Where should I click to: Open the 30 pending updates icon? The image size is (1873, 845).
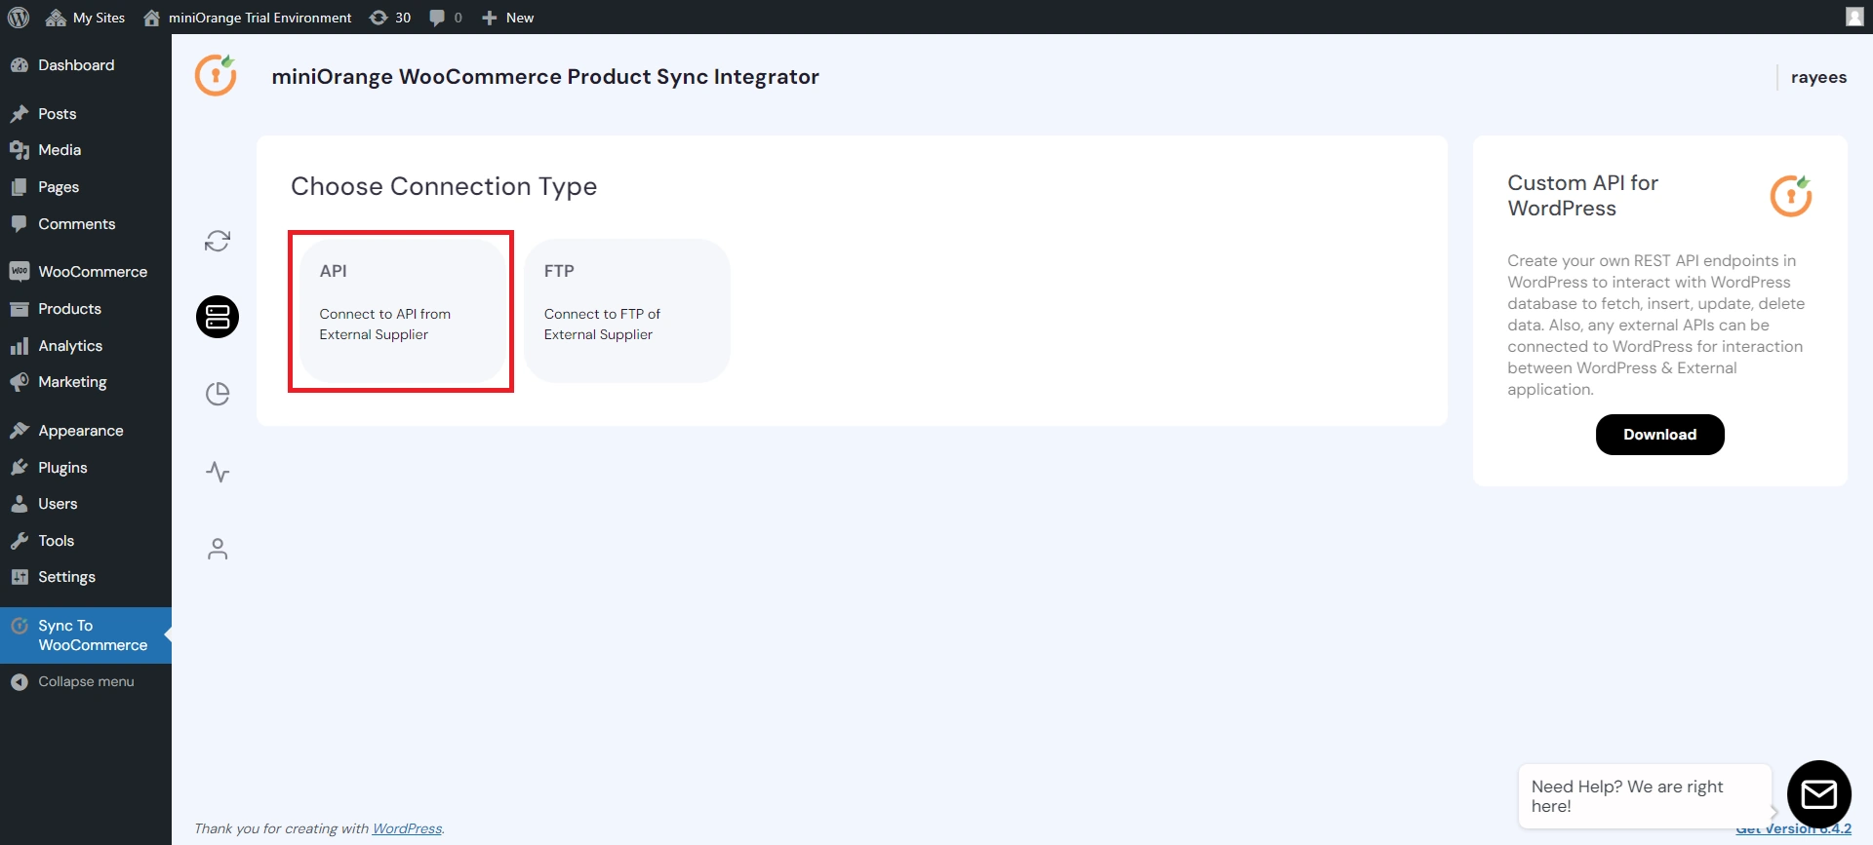[x=390, y=18]
